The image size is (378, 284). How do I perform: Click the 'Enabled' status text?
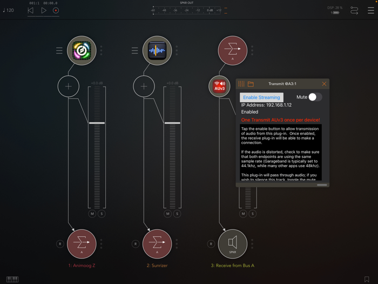coord(249,112)
